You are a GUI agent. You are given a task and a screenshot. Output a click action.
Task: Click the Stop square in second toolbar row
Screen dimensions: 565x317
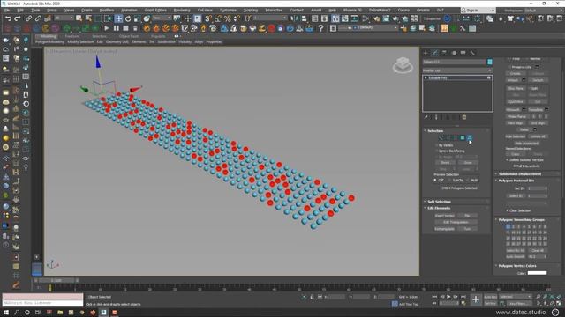tap(125, 28)
